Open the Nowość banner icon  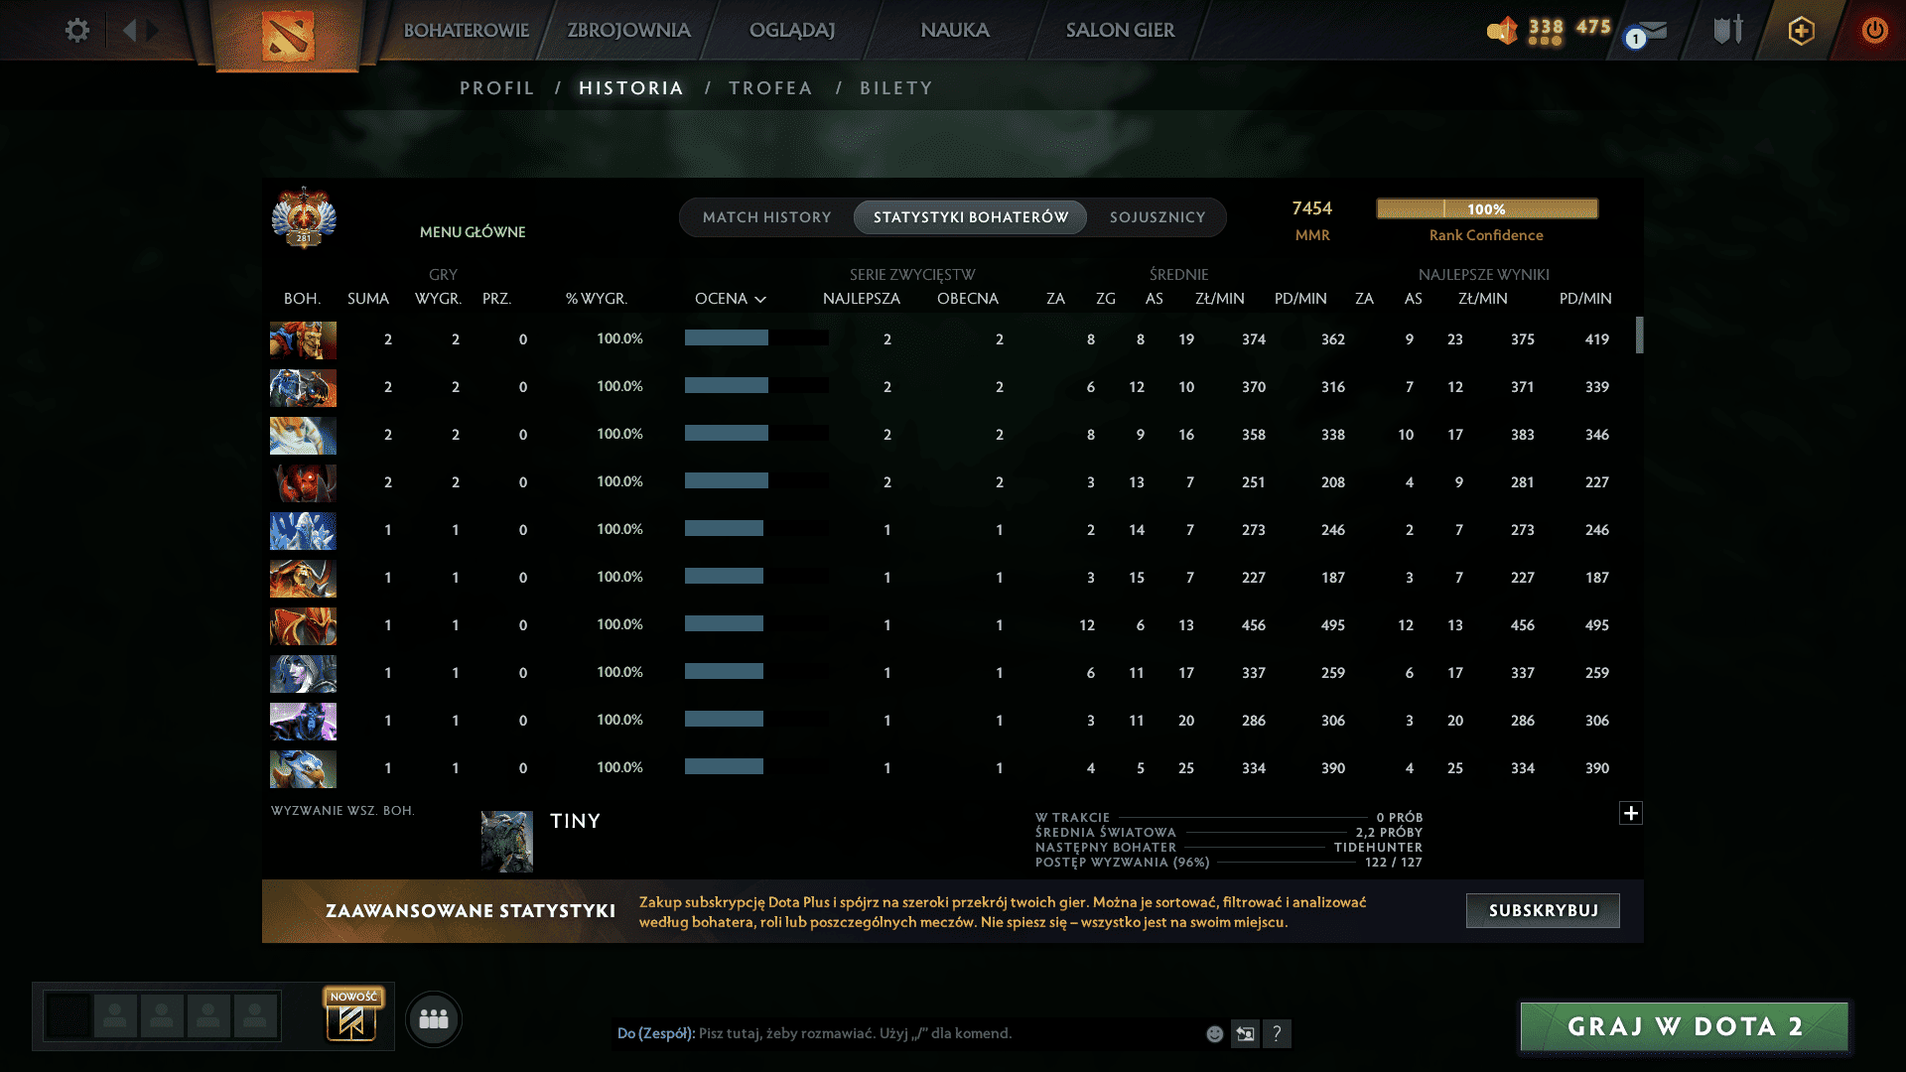coord(352,1014)
